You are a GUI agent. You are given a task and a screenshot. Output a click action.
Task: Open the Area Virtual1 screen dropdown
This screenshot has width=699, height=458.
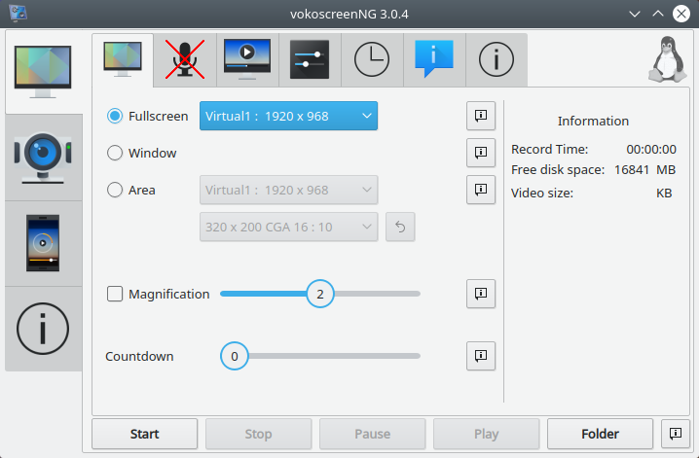tap(288, 190)
